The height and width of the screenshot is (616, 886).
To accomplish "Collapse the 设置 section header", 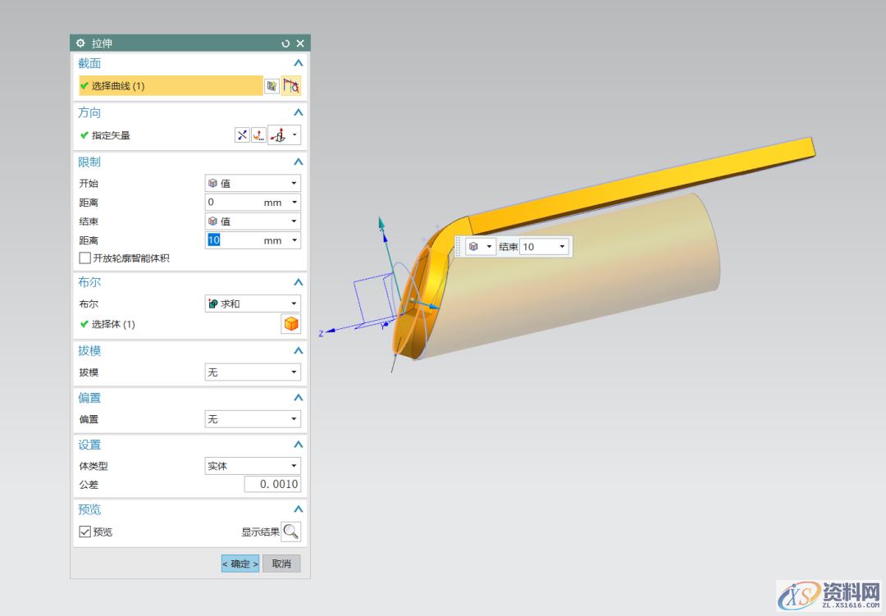I will (299, 445).
